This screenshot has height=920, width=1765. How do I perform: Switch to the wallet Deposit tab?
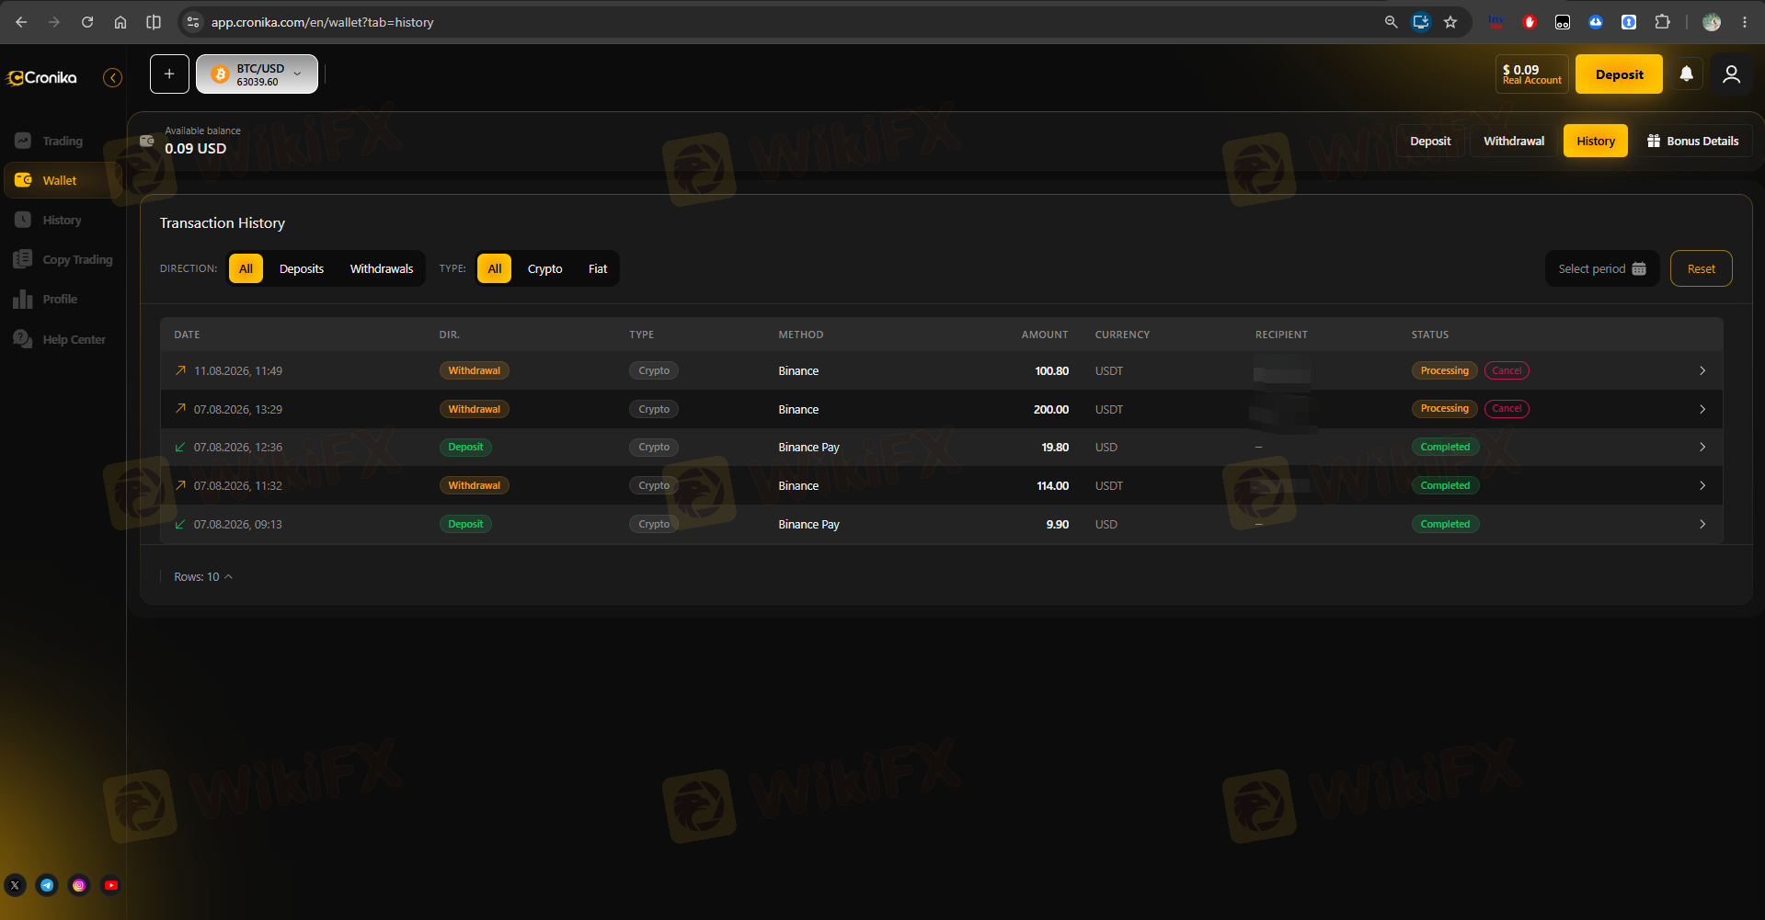[x=1430, y=141]
